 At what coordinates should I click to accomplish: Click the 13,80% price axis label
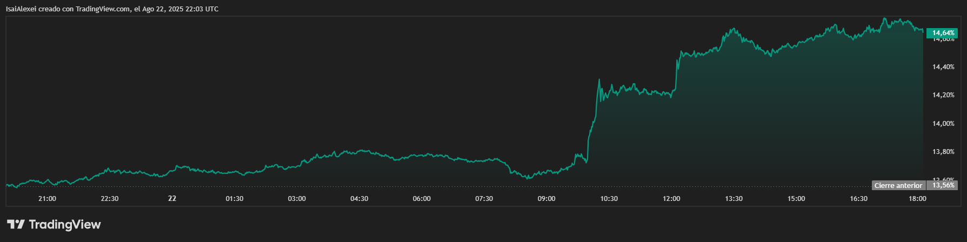pos(943,152)
